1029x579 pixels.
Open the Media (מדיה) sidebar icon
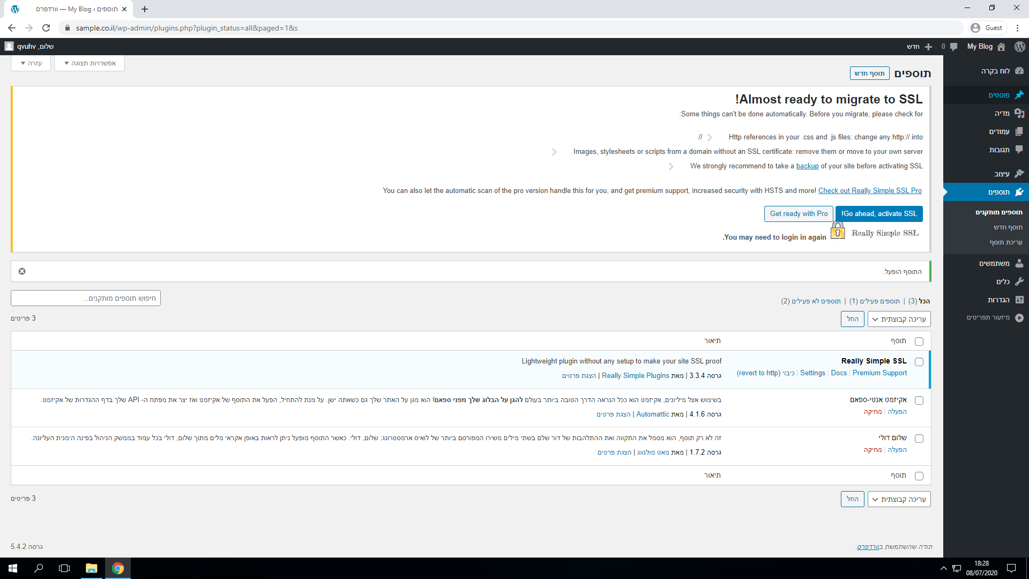coord(1019,113)
